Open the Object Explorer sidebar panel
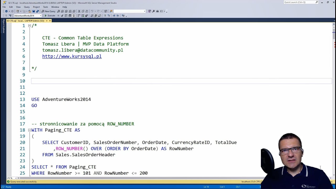The height and width of the screenshot is (189, 336). [x=3, y=26]
